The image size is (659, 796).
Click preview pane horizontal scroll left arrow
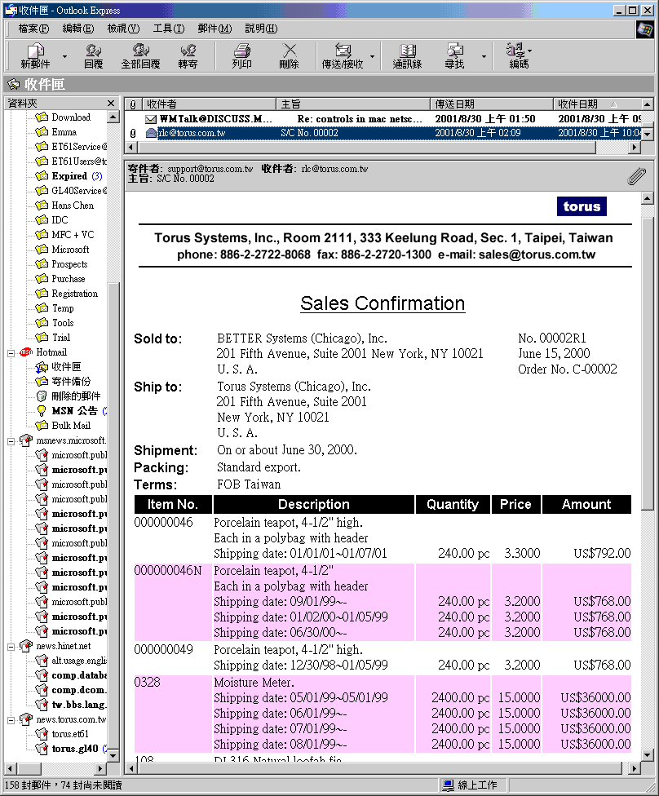(x=131, y=768)
